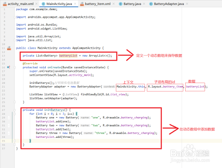Click the highlighted closing brace on line 35
The width and height of the screenshot is (222, 168).
pos(30,141)
